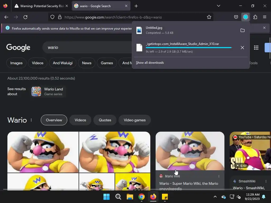The image size is (271, 203).
Task: Close the wario Google Search tab
Action: tap(126, 6)
